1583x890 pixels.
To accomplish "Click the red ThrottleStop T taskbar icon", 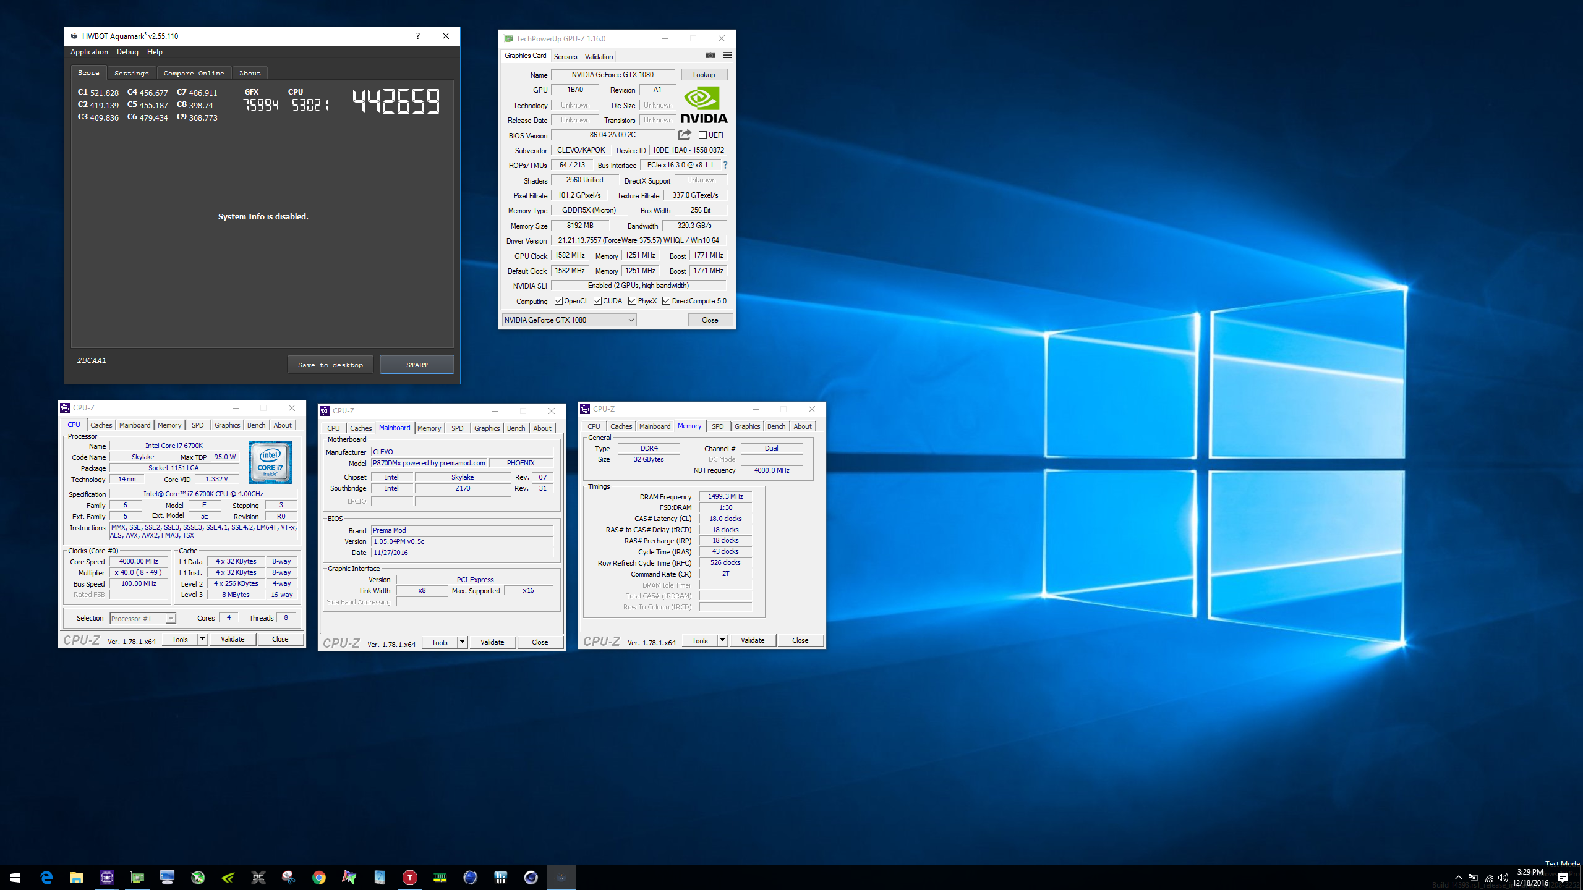I will (409, 878).
